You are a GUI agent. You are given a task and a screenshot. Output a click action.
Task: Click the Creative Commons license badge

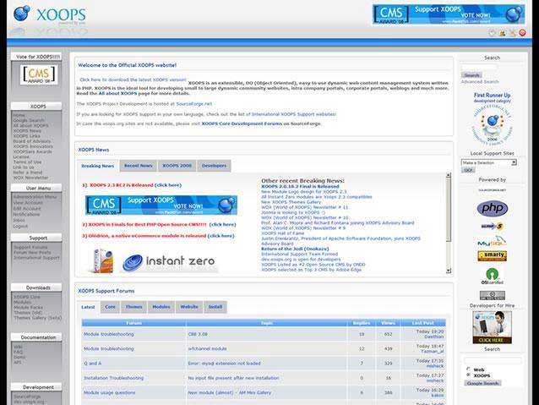click(x=493, y=295)
